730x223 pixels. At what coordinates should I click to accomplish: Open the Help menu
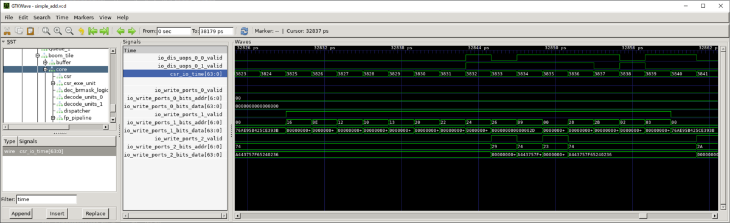click(x=122, y=18)
